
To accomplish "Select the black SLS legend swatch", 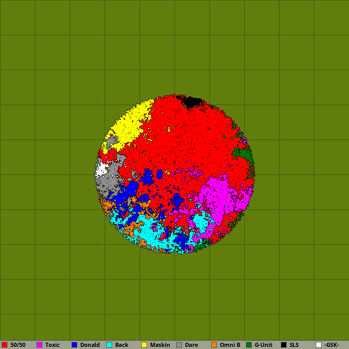I will 284,345.
